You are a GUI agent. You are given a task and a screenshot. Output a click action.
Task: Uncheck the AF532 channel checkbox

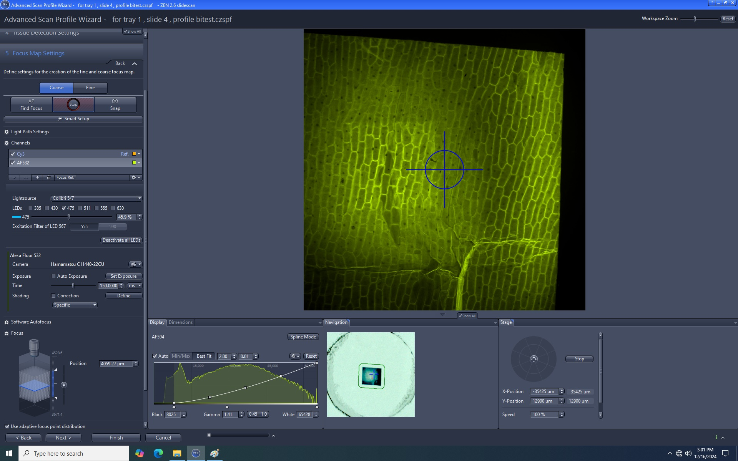13,163
